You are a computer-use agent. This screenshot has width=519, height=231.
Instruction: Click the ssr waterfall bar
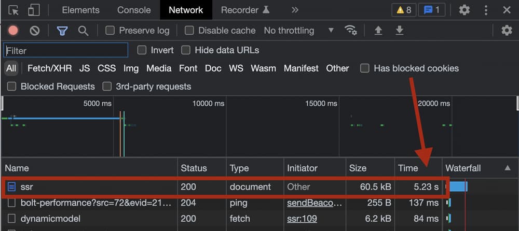tap(458, 187)
